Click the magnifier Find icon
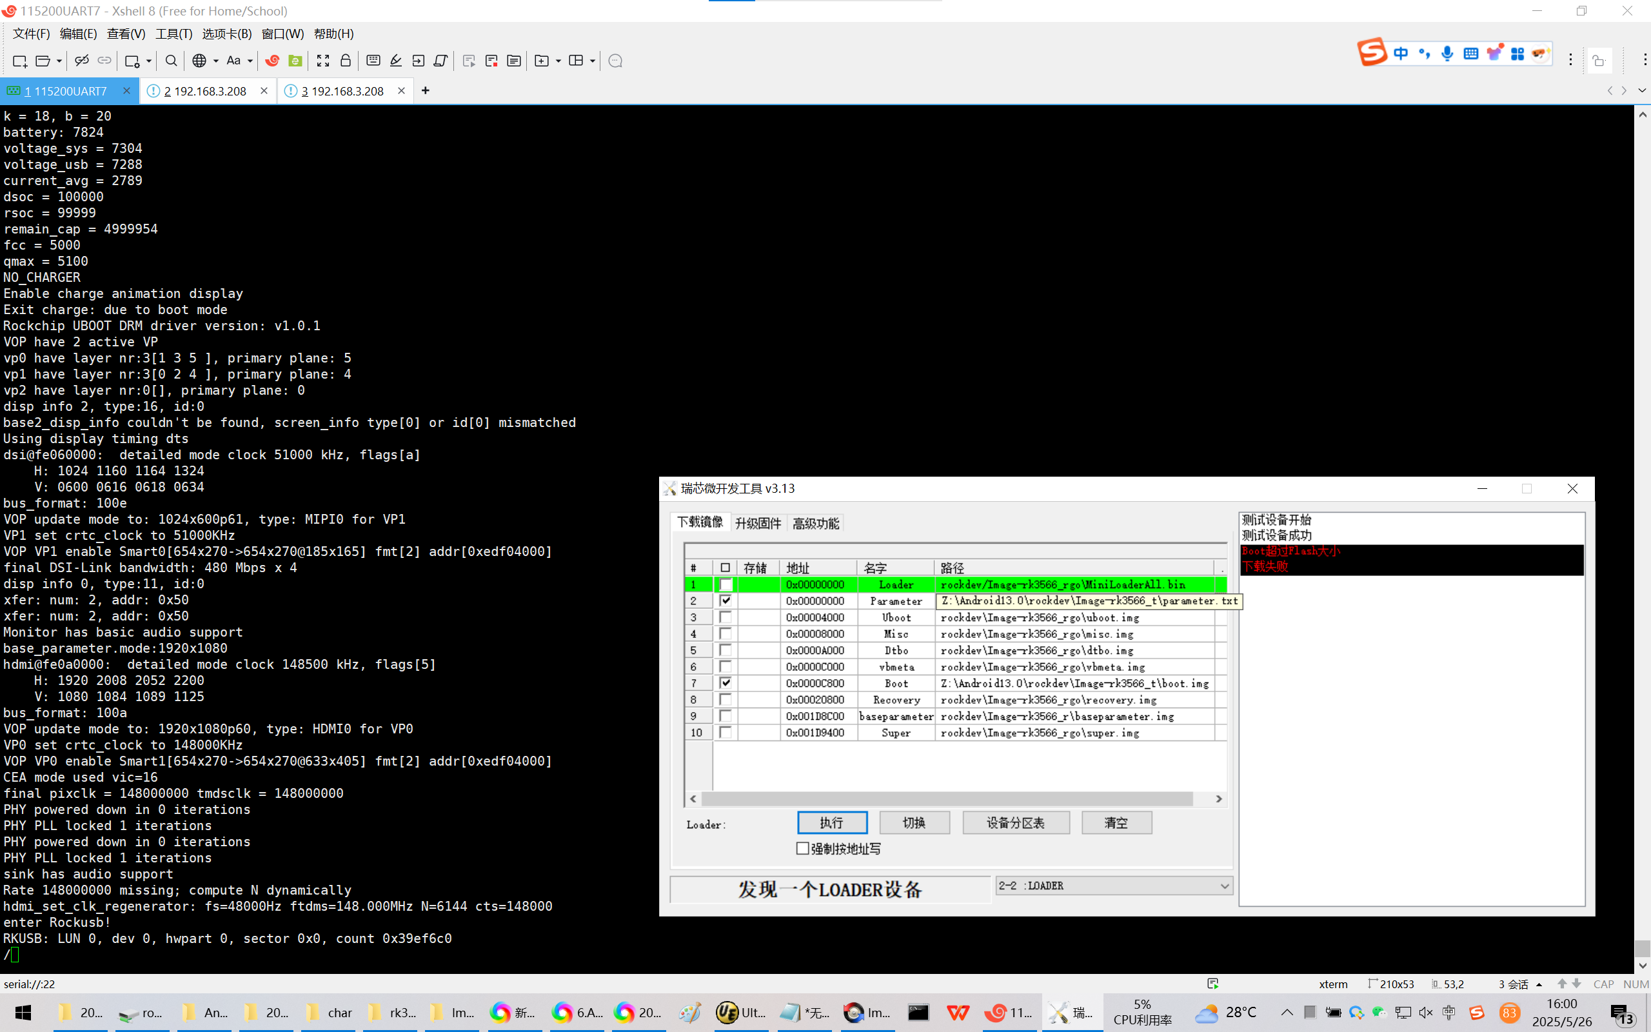The width and height of the screenshot is (1651, 1032). pos(172,61)
